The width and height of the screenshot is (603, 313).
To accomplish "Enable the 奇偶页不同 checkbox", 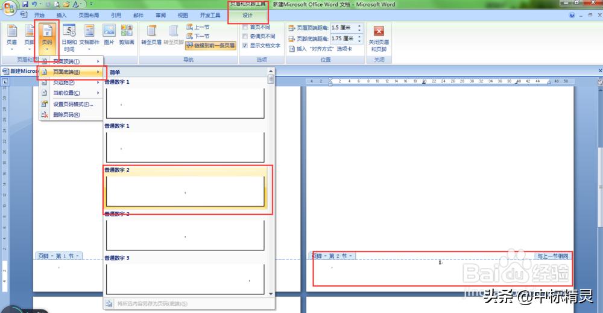I will pos(245,36).
